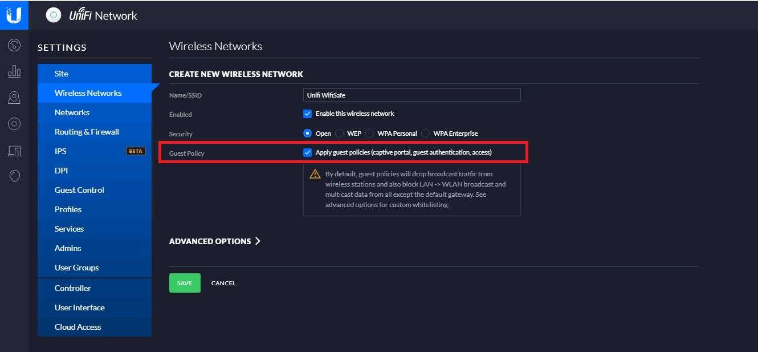Select WPA Personal security option
This screenshot has width=758, height=352.
(x=369, y=133)
